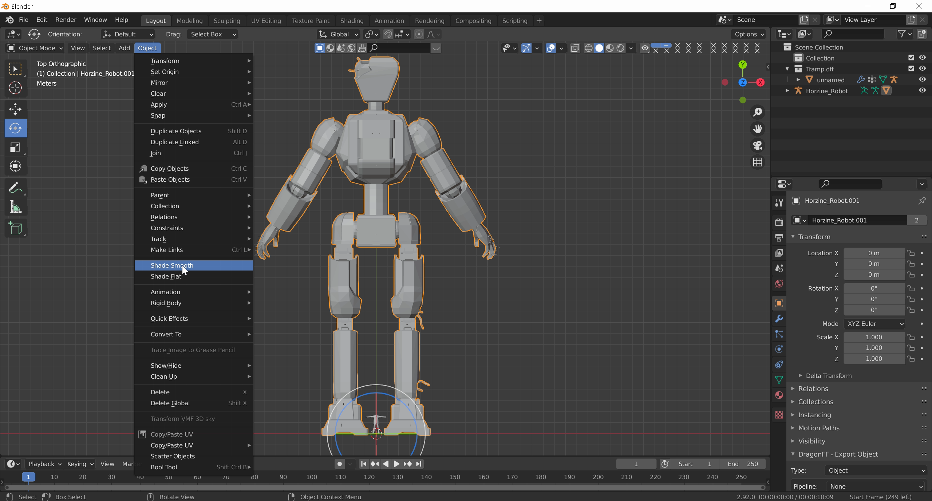Open the Modifier properties wrench tab
Image resolution: width=932 pixels, height=501 pixels.
(x=779, y=319)
